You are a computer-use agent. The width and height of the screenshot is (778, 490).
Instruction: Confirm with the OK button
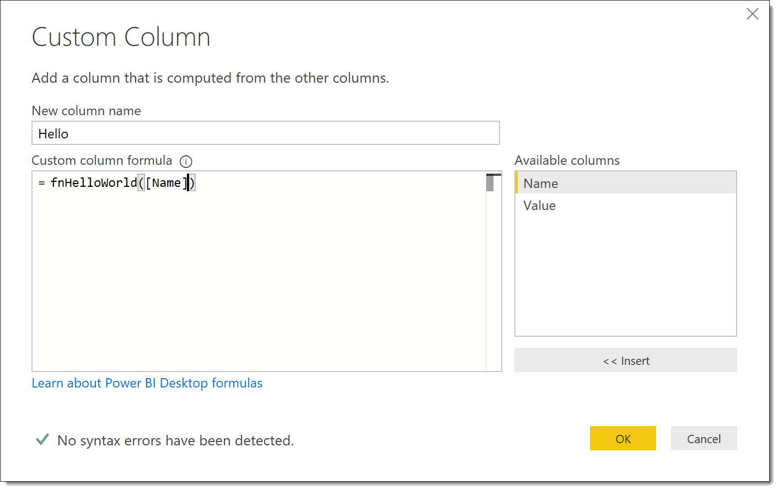click(x=623, y=439)
